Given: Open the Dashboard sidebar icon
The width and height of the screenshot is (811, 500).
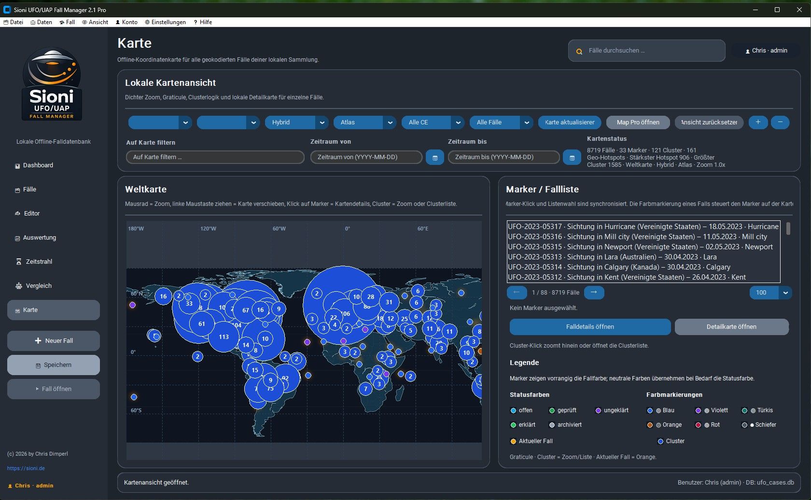Looking at the screenshot, I should (x=17, y=166).
